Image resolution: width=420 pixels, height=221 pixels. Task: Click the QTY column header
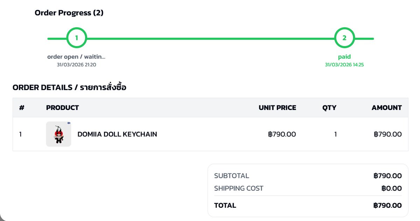pos(329,108)
